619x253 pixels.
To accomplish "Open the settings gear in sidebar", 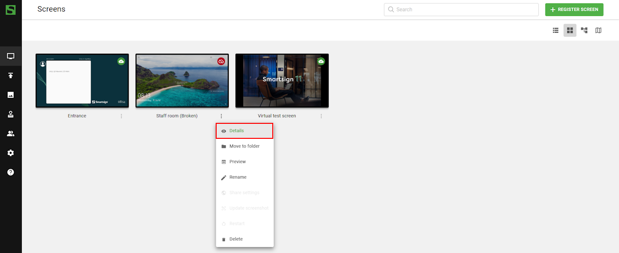I will [11, 153].
